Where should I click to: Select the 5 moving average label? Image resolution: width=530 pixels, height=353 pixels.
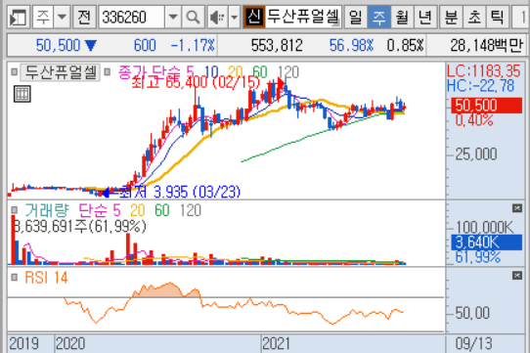[x=191, y=72]
